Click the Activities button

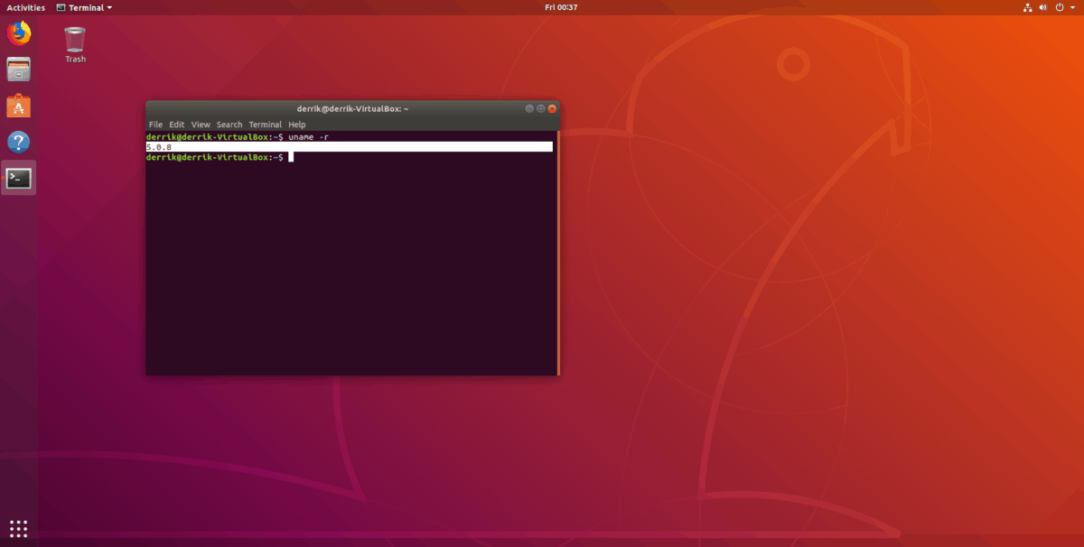(25, 7)
